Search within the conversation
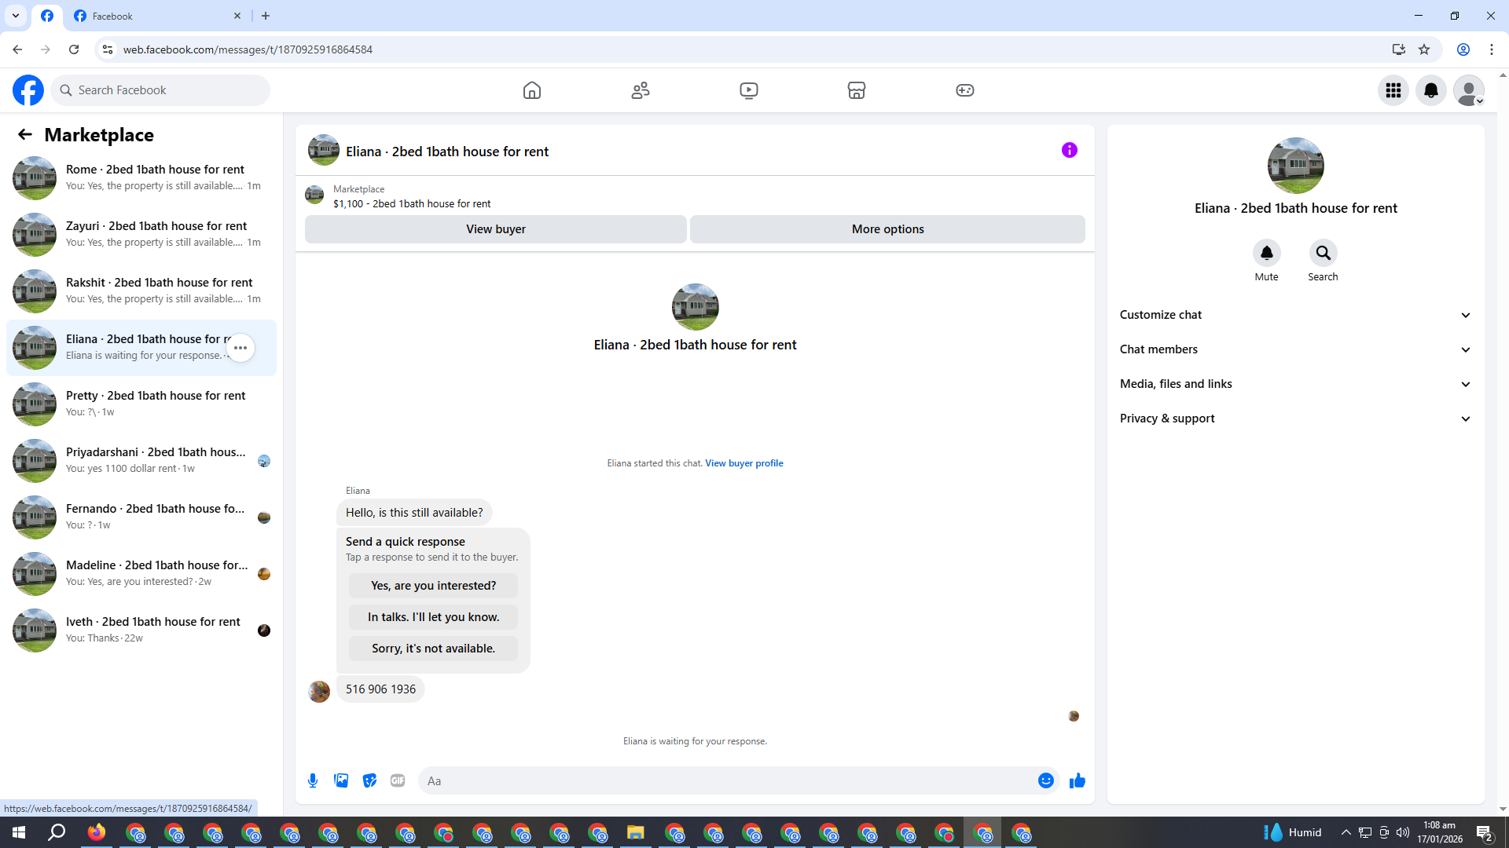Image resolution: width=1509 pixels, height=848 pixels. coord(1323,253)
